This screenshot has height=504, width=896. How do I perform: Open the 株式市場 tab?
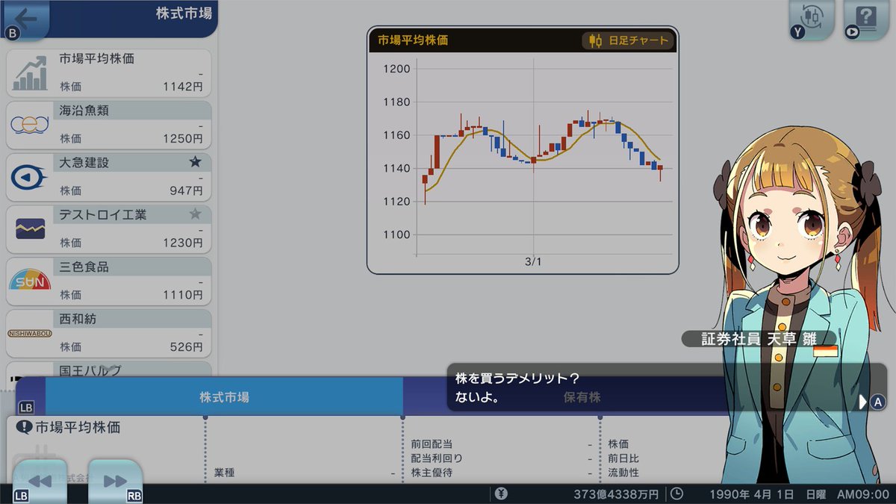pyautogui.click(x=224, y=396)
